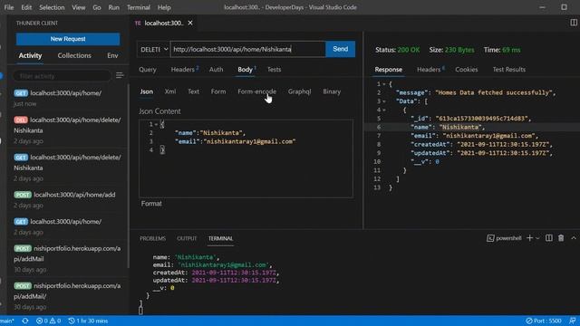Close the localhost:300.. request tab
Viewport: 580px width, 326px height.
coord(190,23)
